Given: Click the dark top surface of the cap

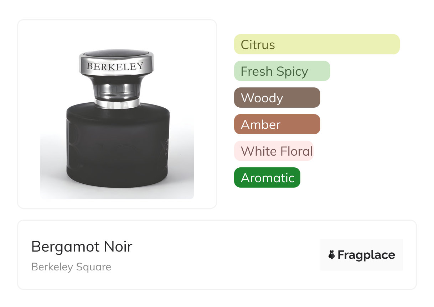Looking at the screenshot, I should click(116, 53).
